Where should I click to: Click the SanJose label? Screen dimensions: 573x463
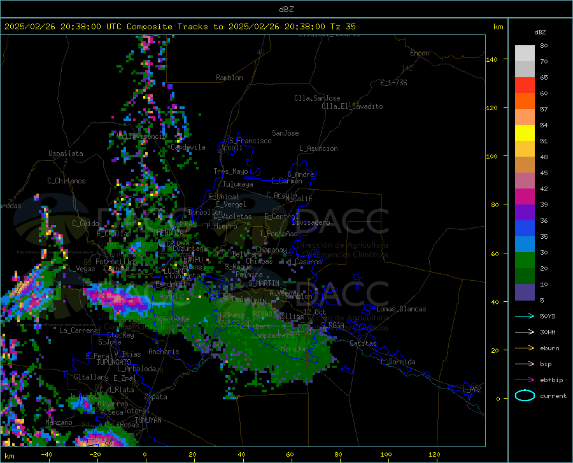[285, 133]
